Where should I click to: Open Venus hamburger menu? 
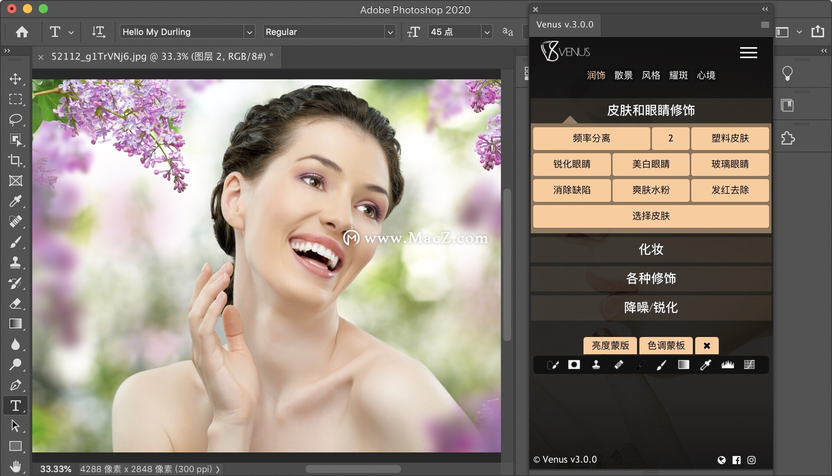[748, 53]
